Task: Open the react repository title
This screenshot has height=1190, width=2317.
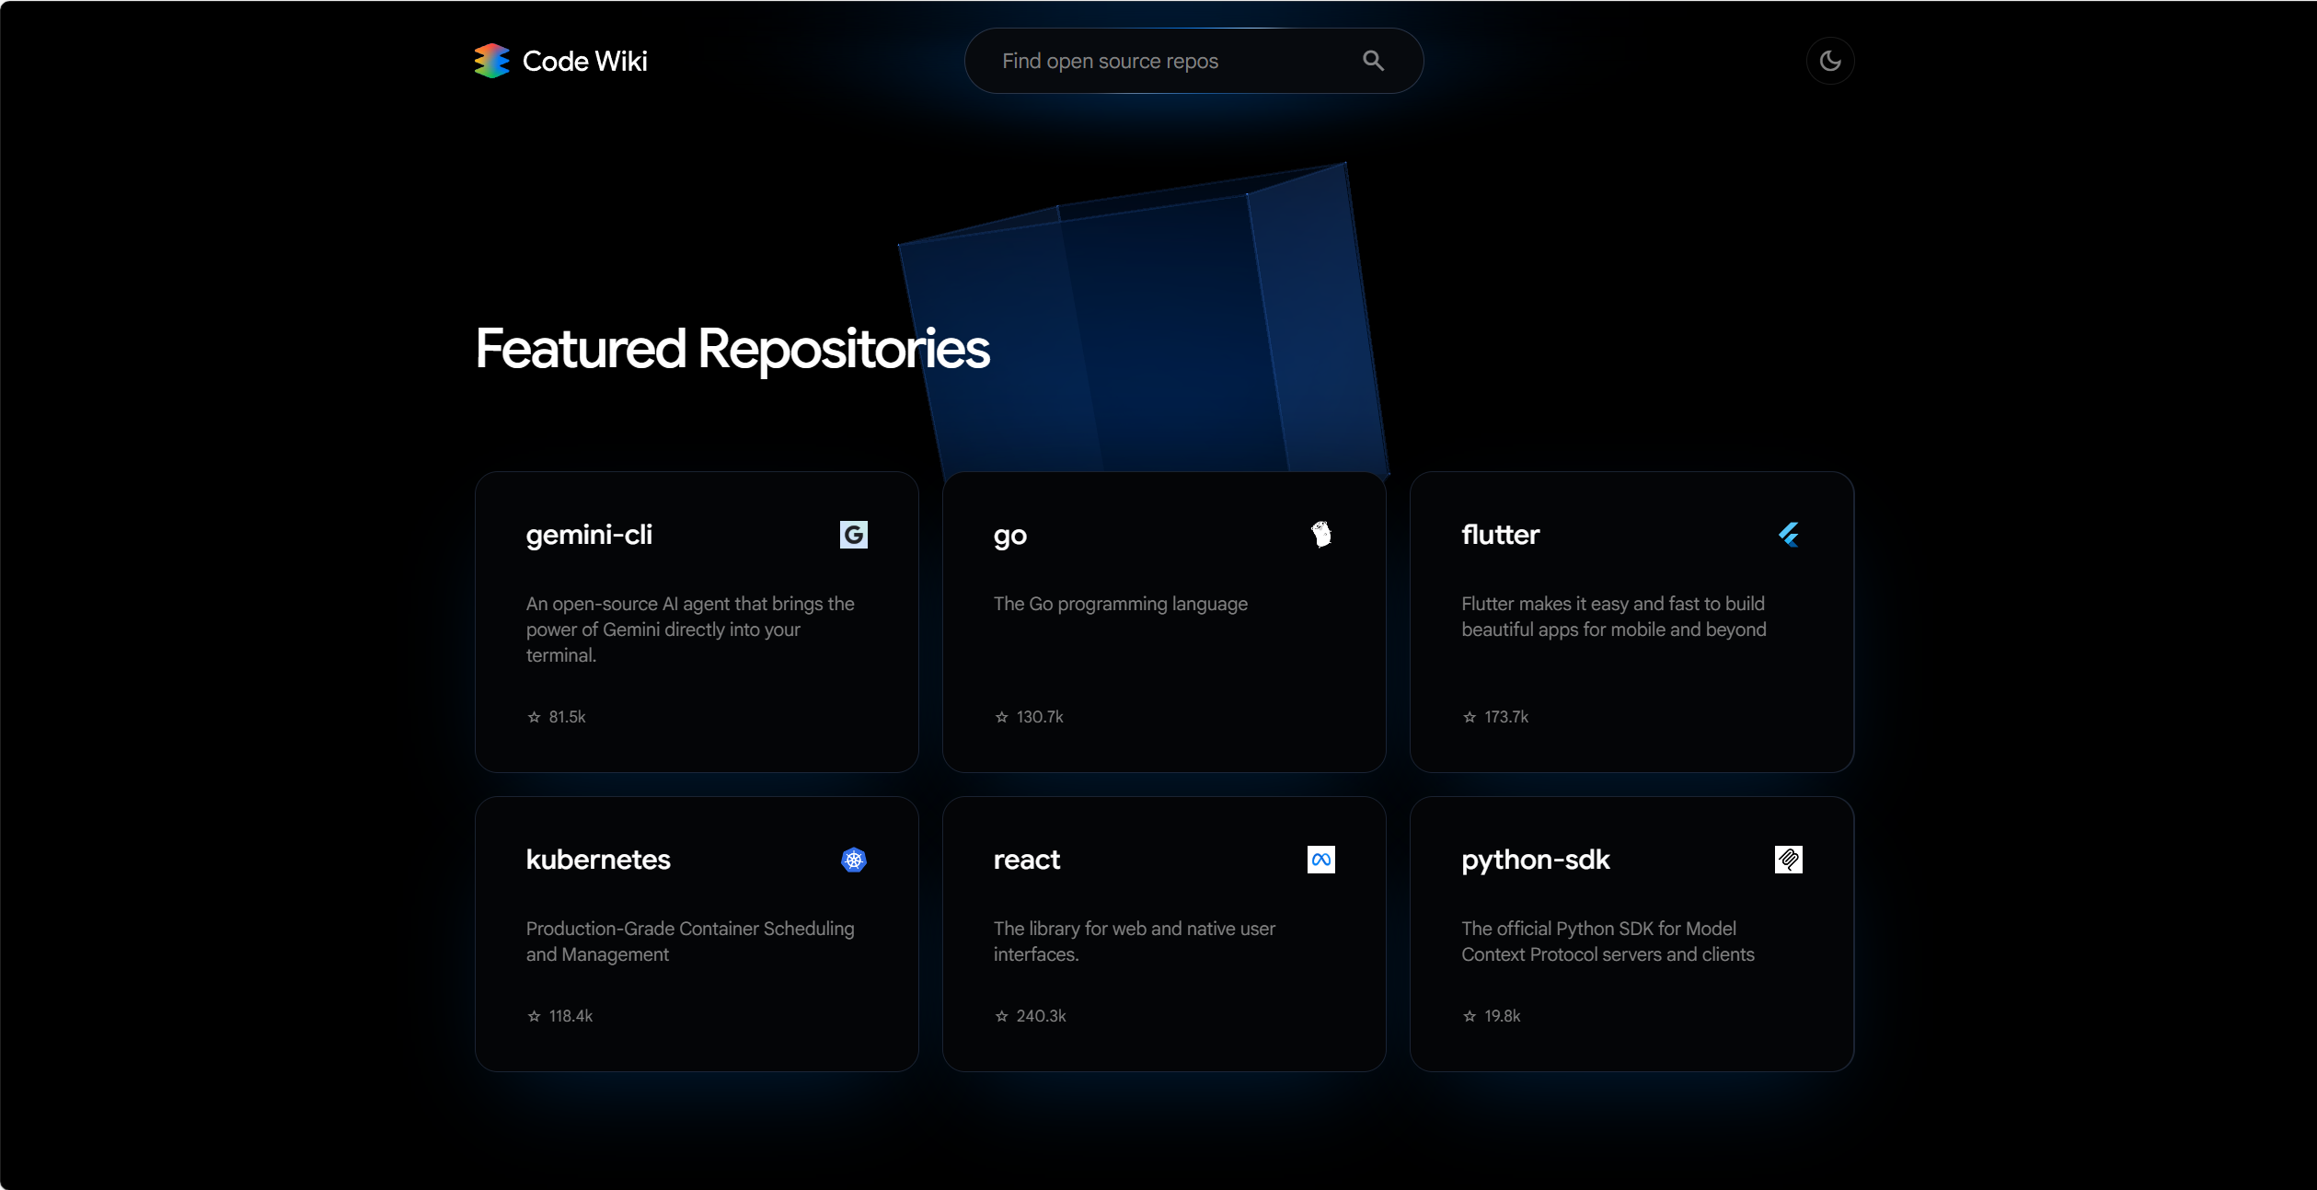Action: tap(1027, 861)
